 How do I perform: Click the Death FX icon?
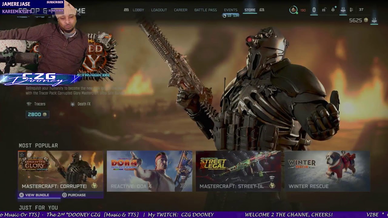tap(72, 104)
